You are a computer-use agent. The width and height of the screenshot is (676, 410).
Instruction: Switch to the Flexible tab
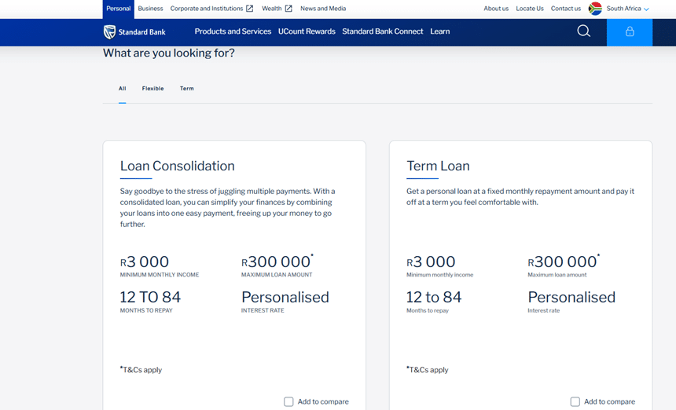click(152, 89)
